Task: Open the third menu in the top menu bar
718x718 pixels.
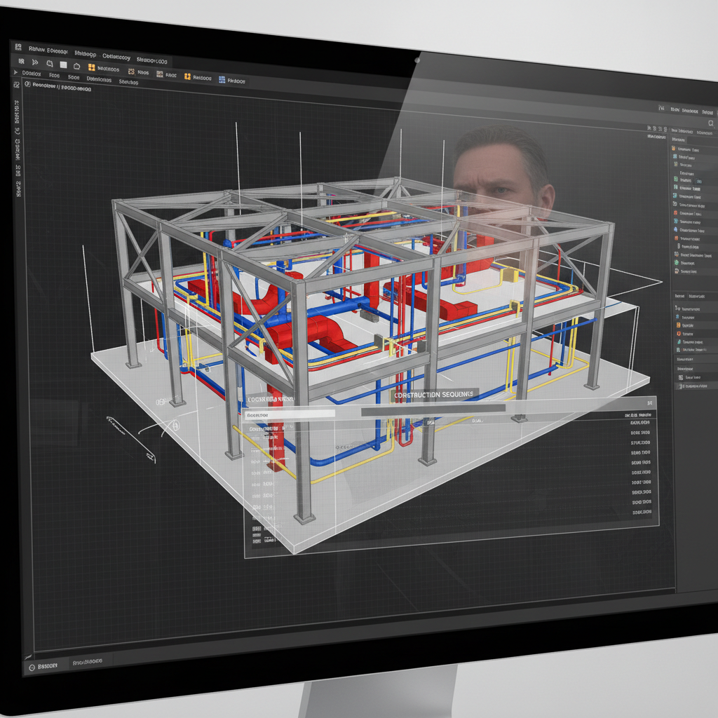Action: click(116, 57)
